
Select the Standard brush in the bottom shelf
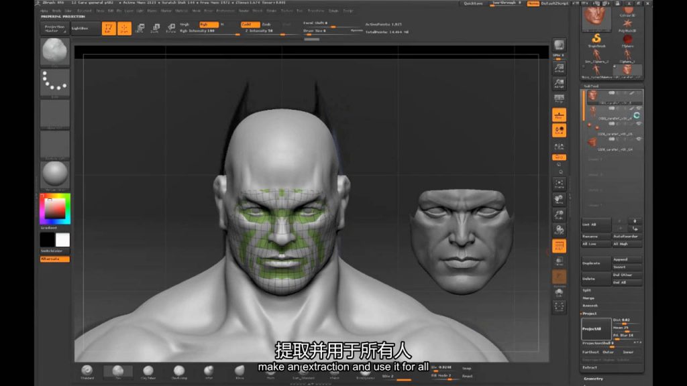click(87, 371)
